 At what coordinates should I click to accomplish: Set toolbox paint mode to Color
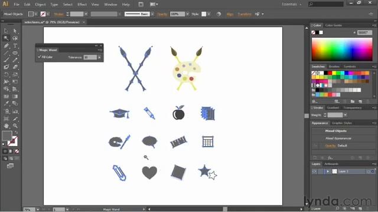point(5,151)
